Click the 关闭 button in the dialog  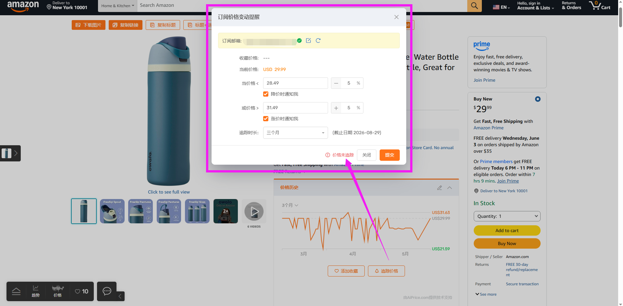tap(366, 155)
